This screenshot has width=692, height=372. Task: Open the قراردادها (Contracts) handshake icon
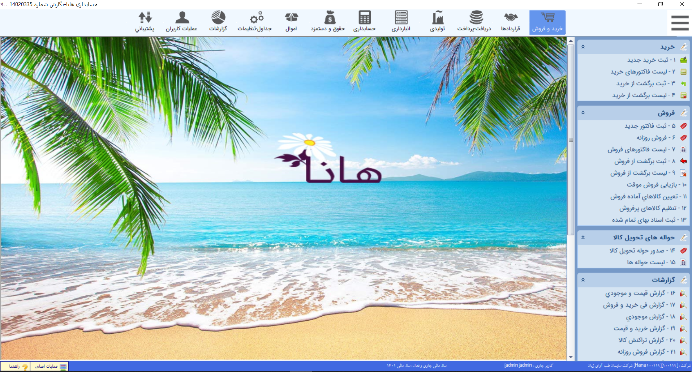tap(511, 18)
